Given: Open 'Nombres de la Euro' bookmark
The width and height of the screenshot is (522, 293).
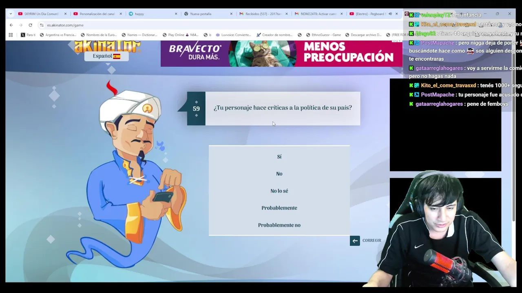Looking at the screenshot, I should [x=98, y=35].
